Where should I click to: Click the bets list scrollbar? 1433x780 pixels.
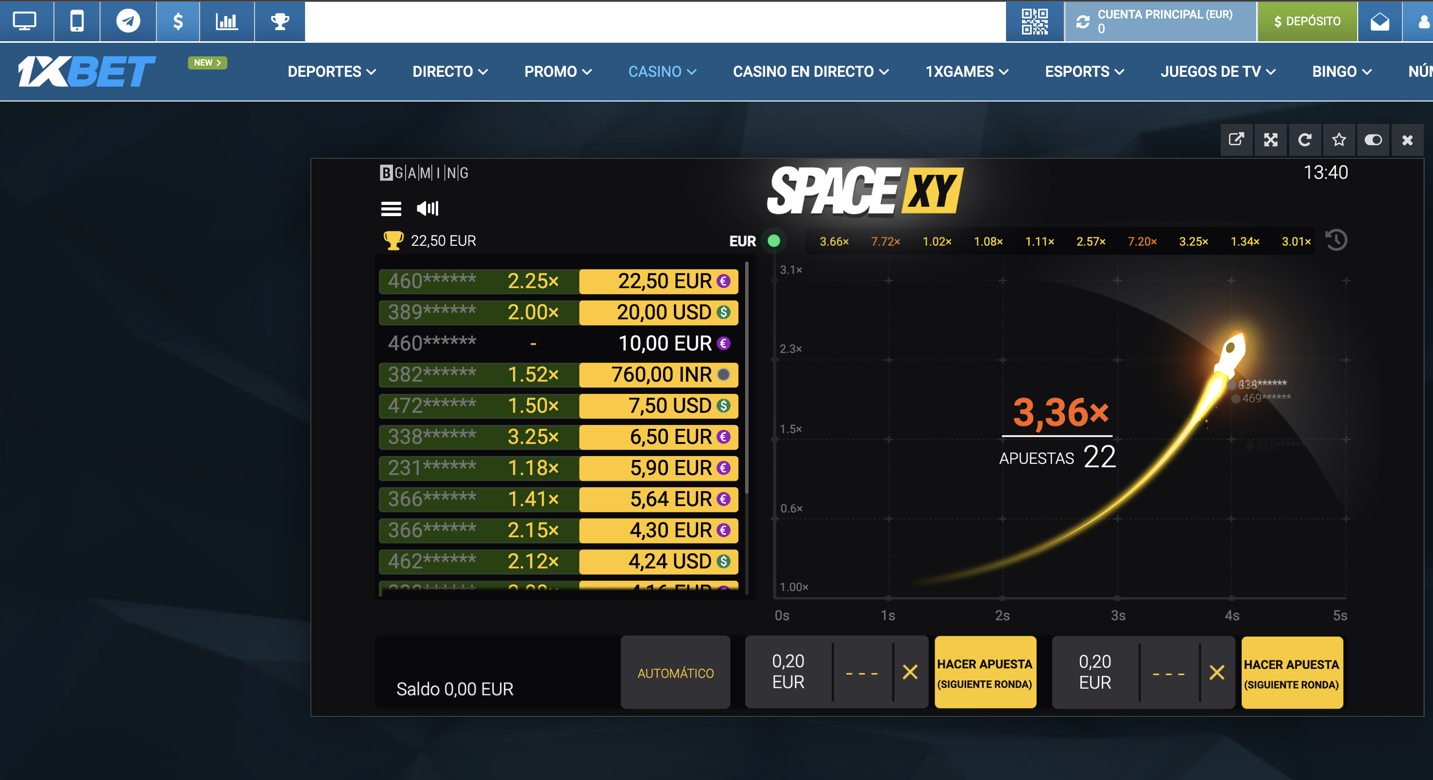pos(747,378)
